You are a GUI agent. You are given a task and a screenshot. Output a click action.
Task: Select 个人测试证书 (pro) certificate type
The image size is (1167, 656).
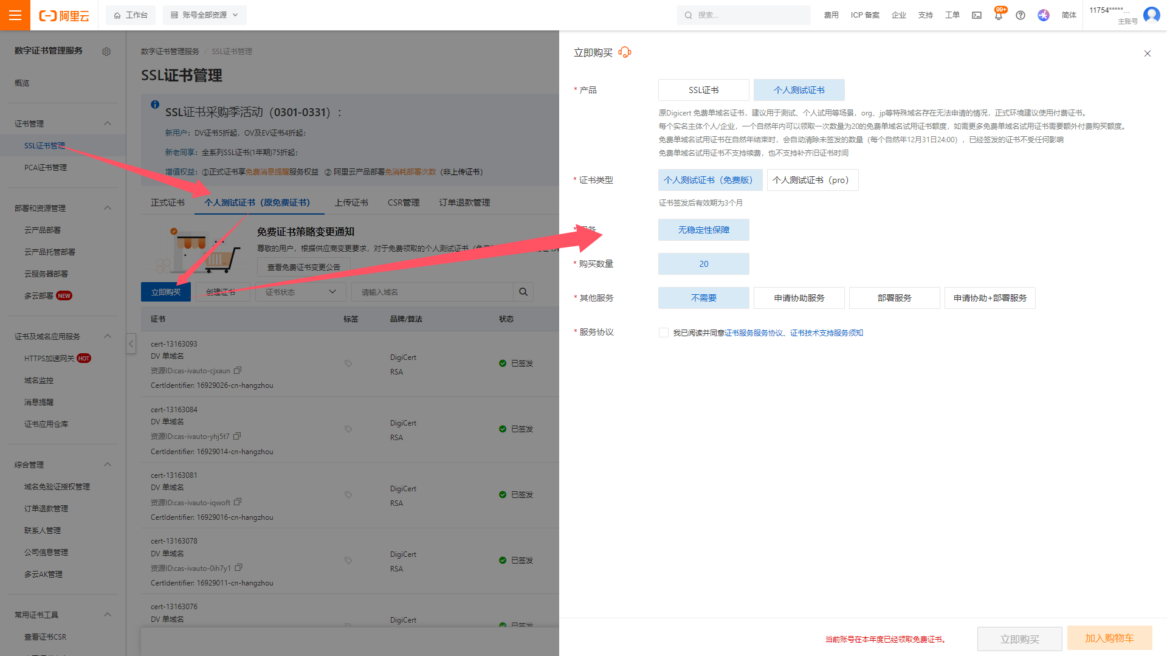pyautogui.click(x=812, y=180)
